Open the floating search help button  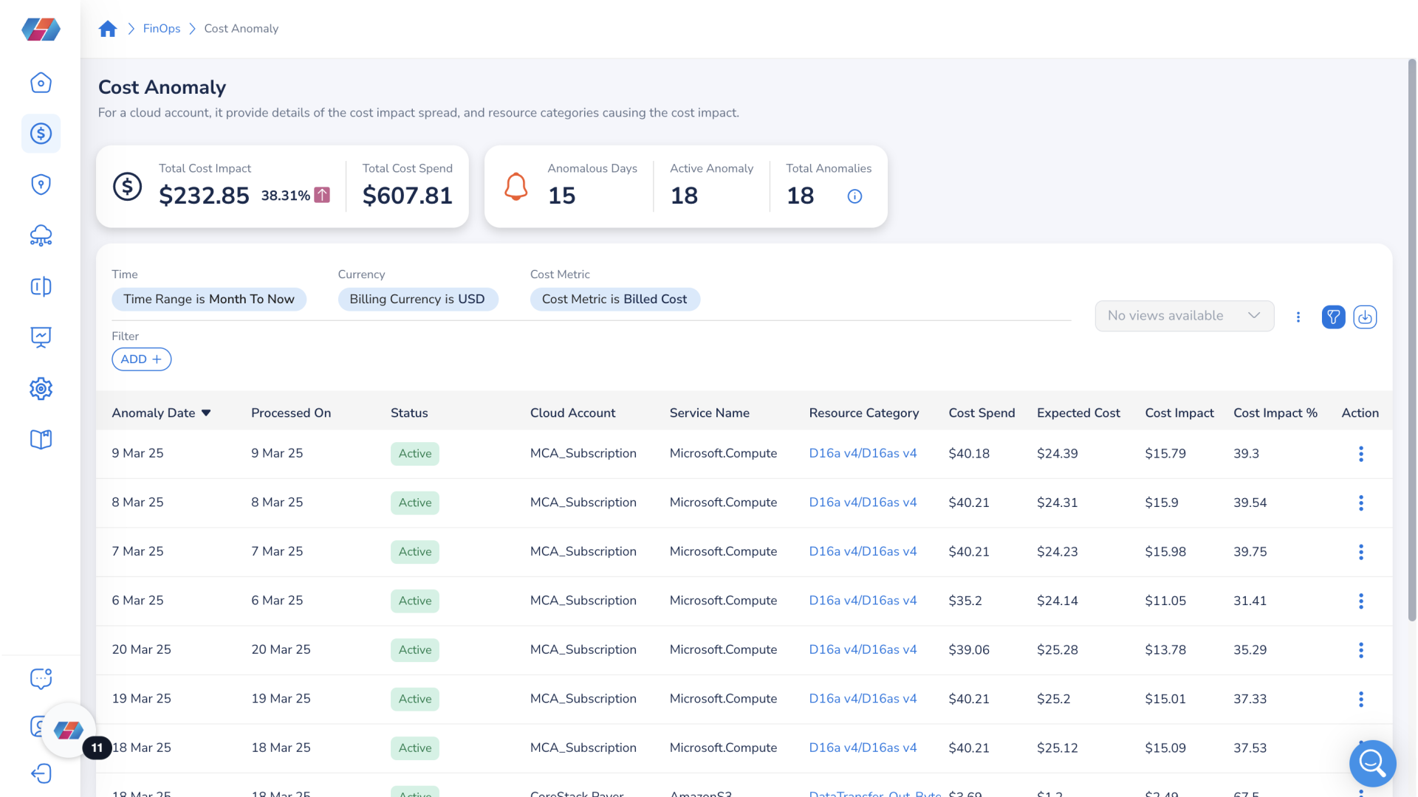[x=1372, y=763]
